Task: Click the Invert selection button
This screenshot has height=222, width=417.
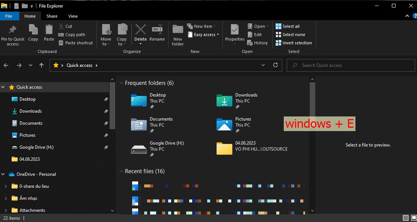Action: (x=294, y=42)
